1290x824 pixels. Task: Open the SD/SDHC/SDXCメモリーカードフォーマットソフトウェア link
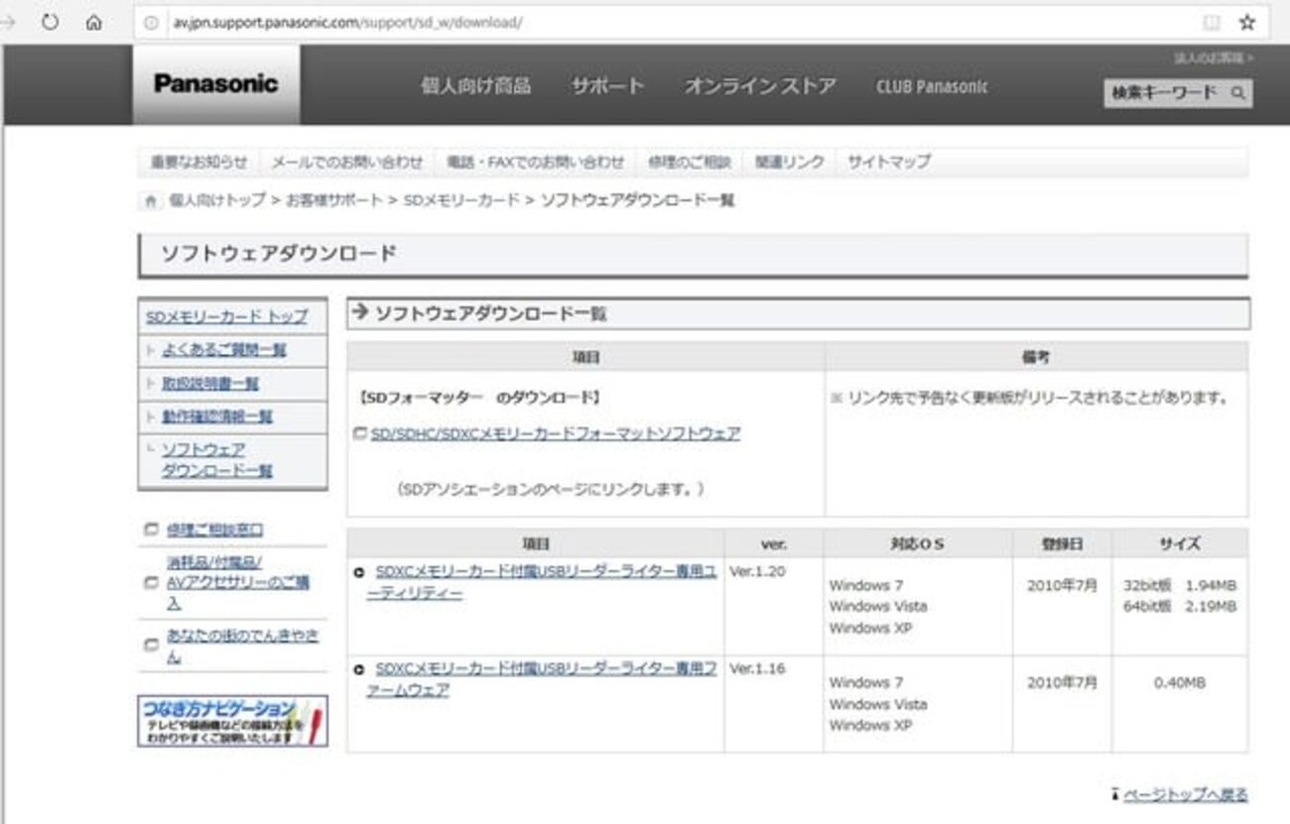[555, 433]
